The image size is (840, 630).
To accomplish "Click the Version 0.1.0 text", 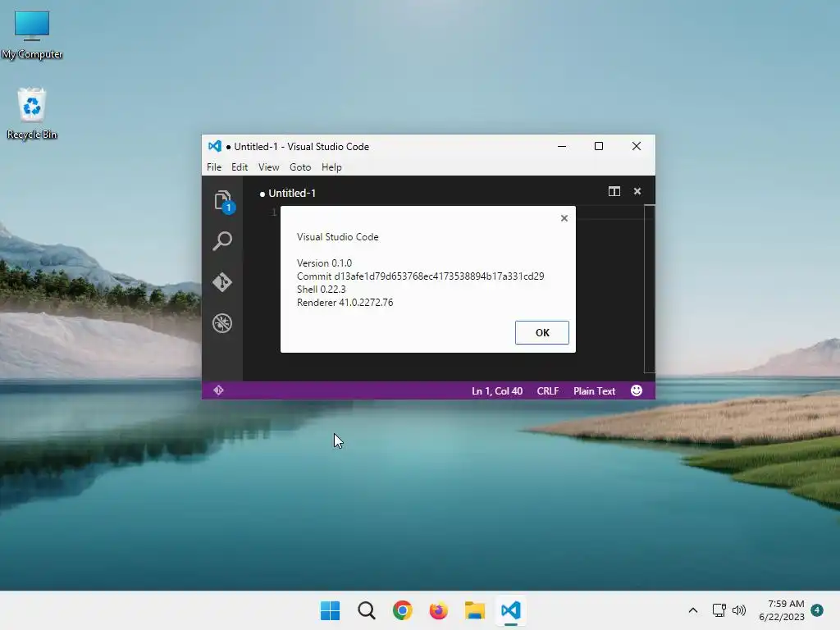I will [324, 263].
